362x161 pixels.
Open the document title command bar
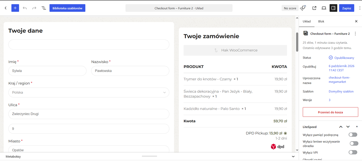click(179, 8)
